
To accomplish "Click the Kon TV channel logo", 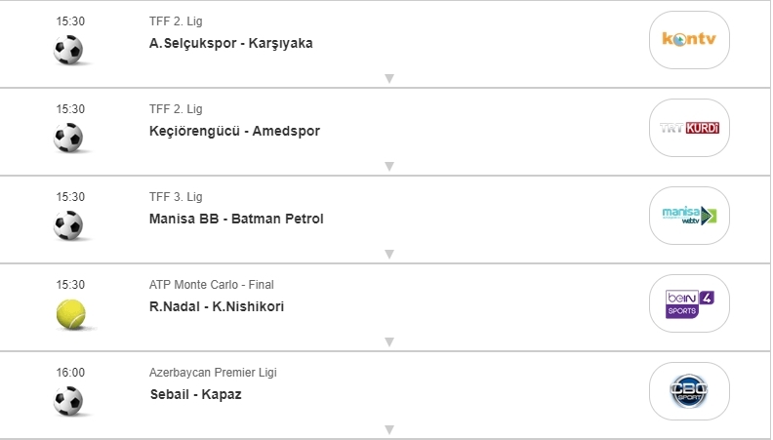I will [689, 40].
